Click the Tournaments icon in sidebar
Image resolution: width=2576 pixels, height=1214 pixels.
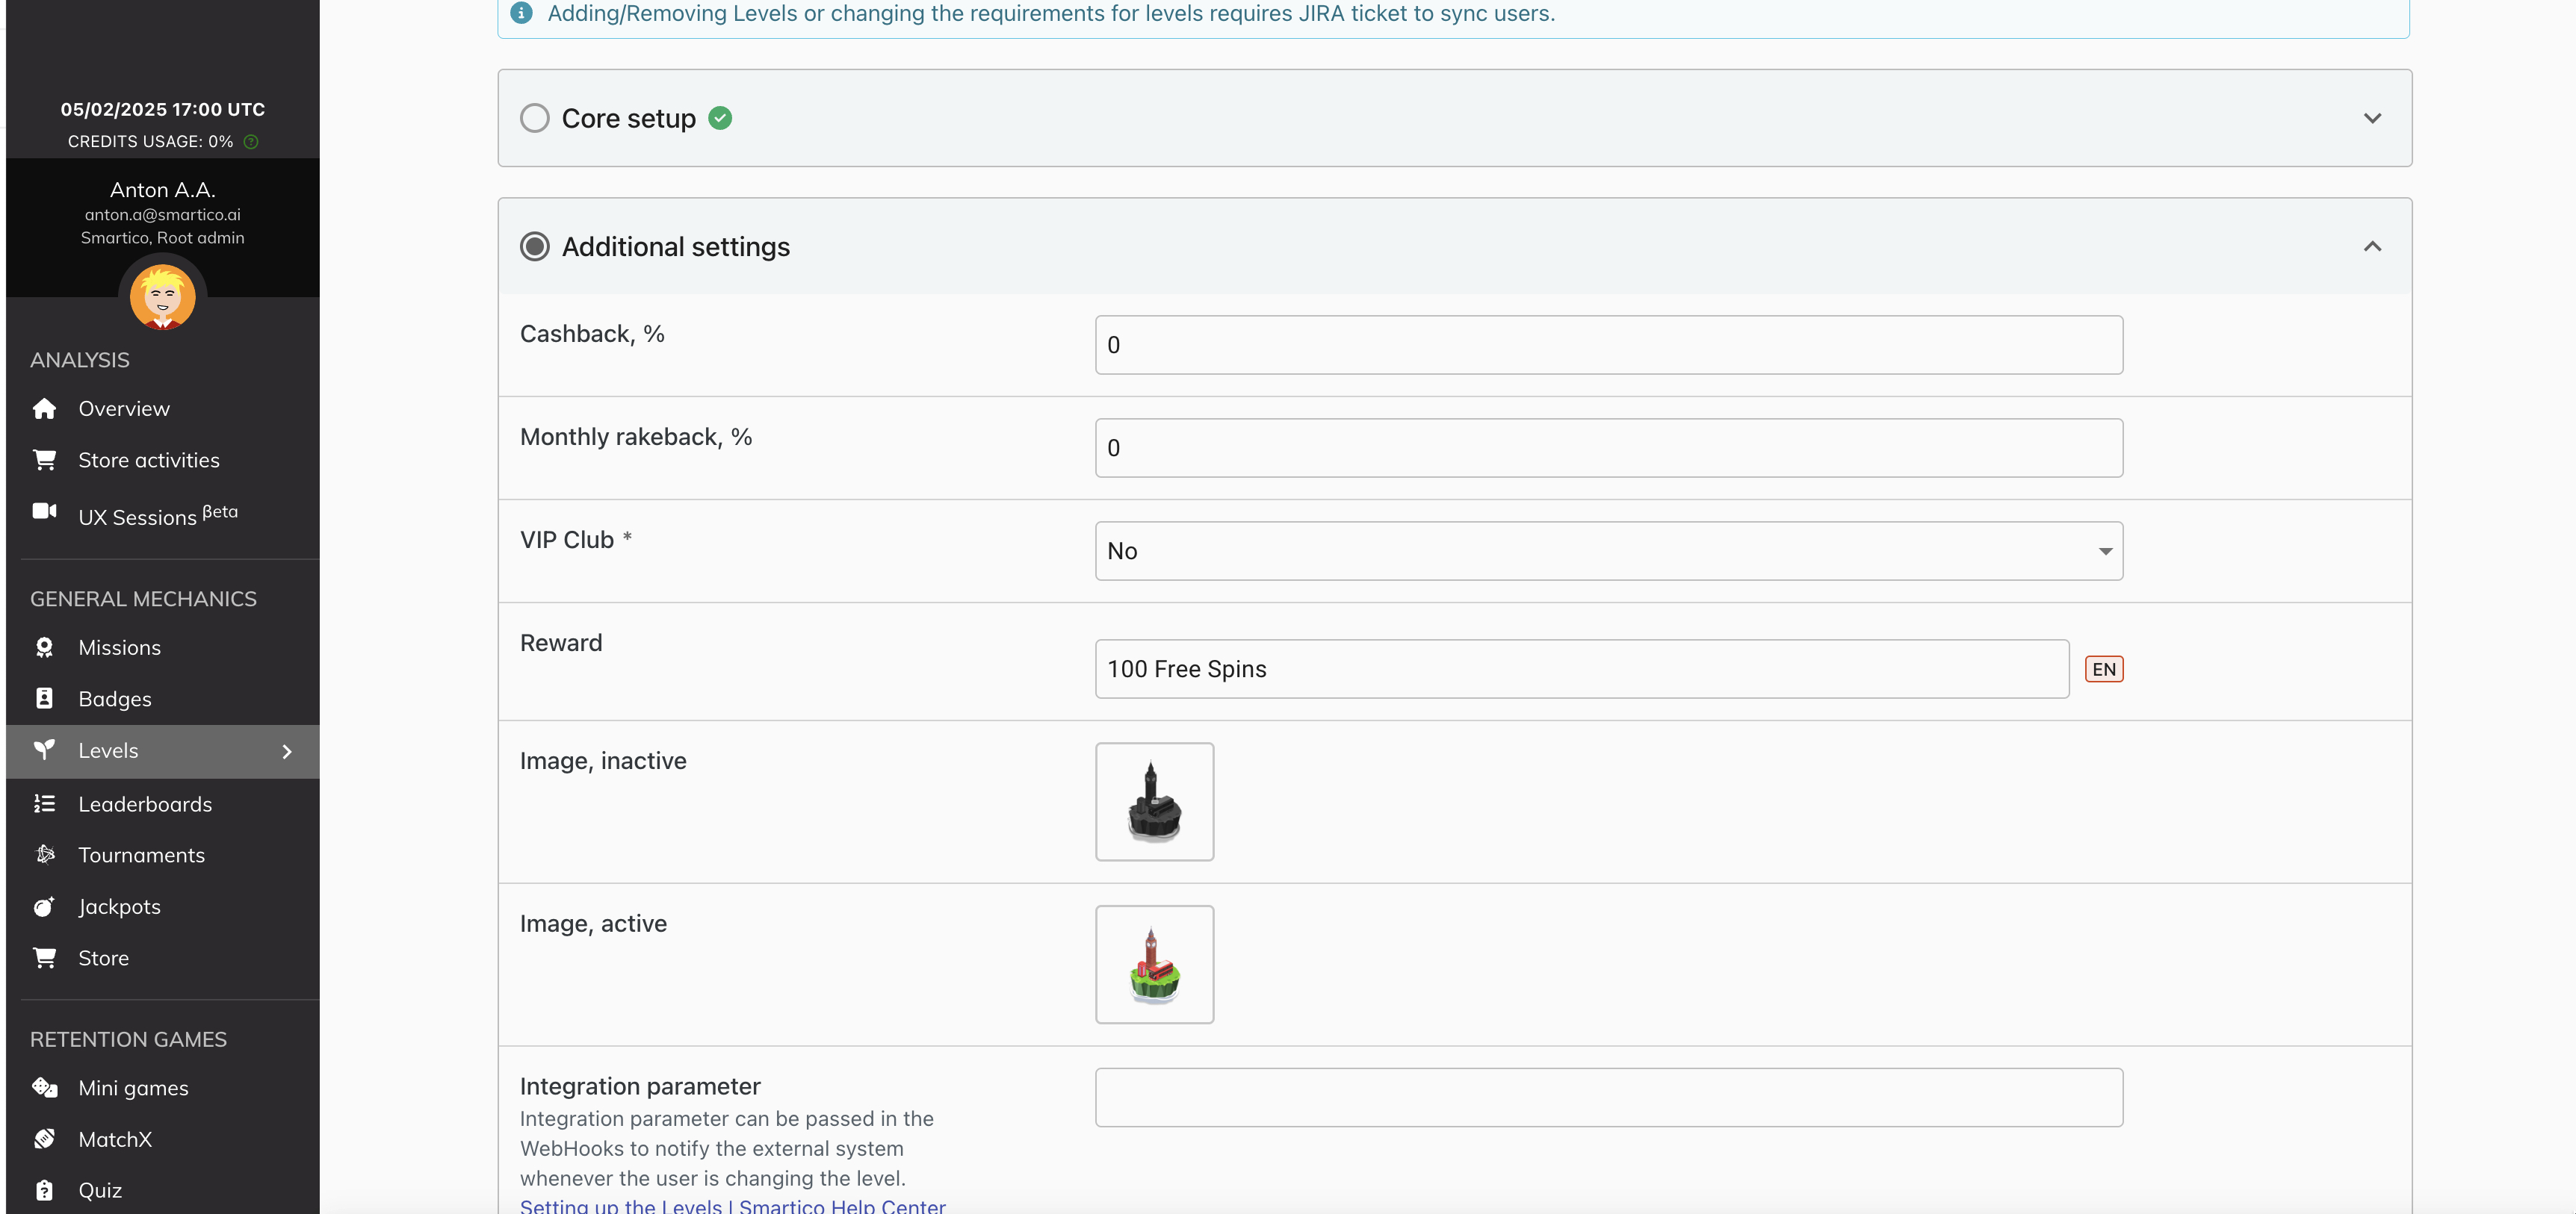point(44,854)
